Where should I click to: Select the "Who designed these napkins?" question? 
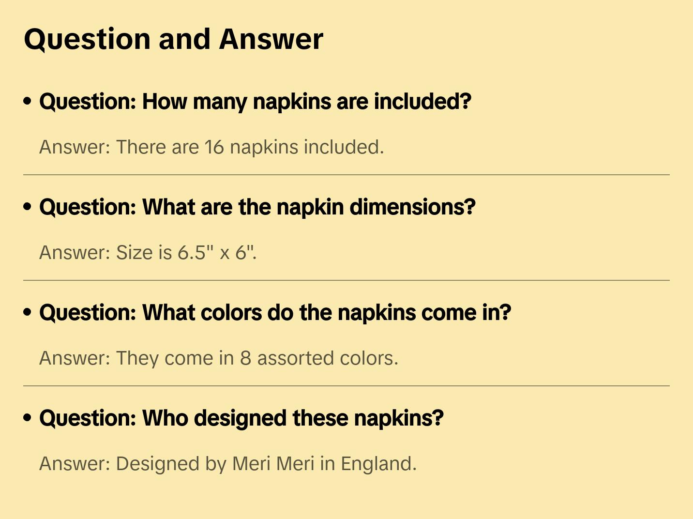pyautogui.click(x=241, y=418)
